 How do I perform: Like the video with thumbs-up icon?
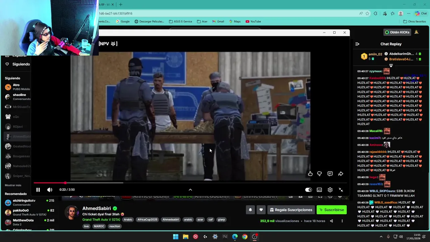click(x=310, y=174)
